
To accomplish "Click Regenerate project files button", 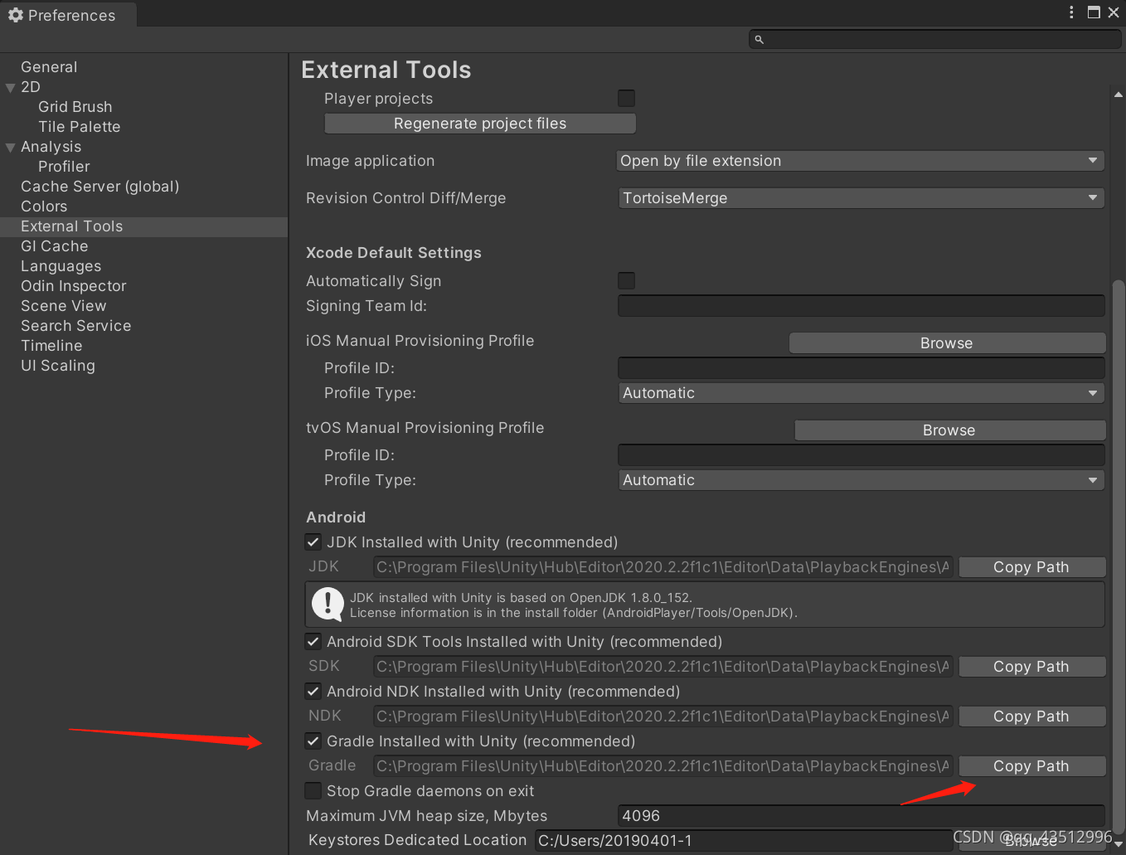I will pyautogui.click(x=480, y=123).
